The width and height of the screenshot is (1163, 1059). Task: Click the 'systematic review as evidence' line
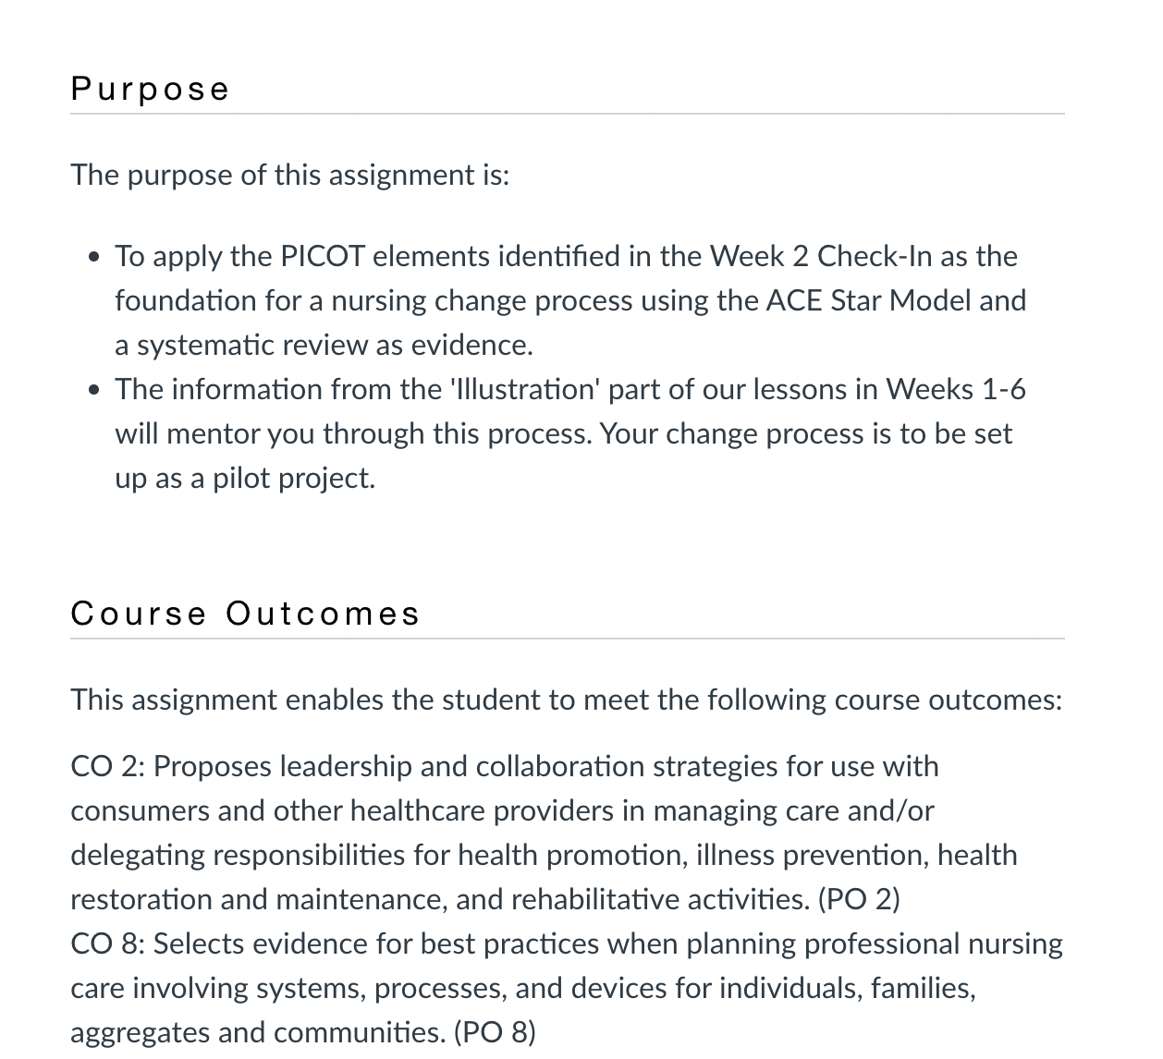[x=324, y=345]
